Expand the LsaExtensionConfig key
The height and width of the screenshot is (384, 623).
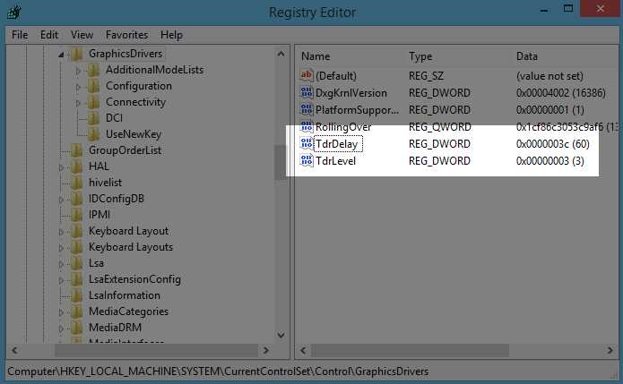click(x=61, y=280)
